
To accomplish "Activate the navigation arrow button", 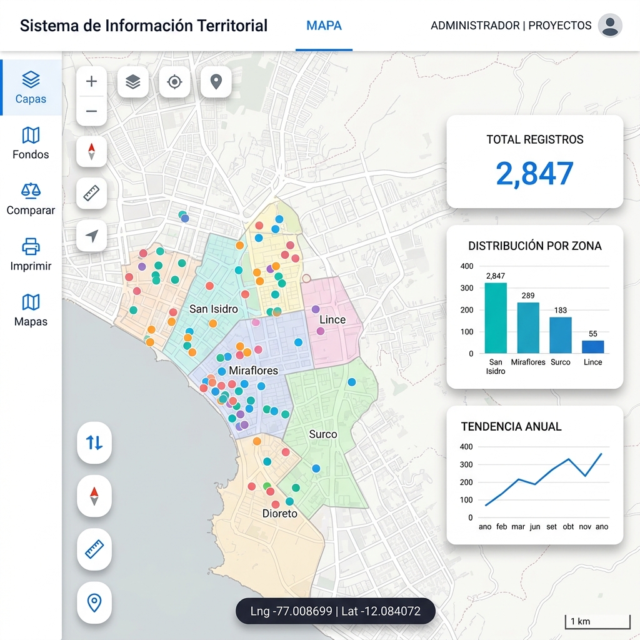I will (x=91, y=236).
